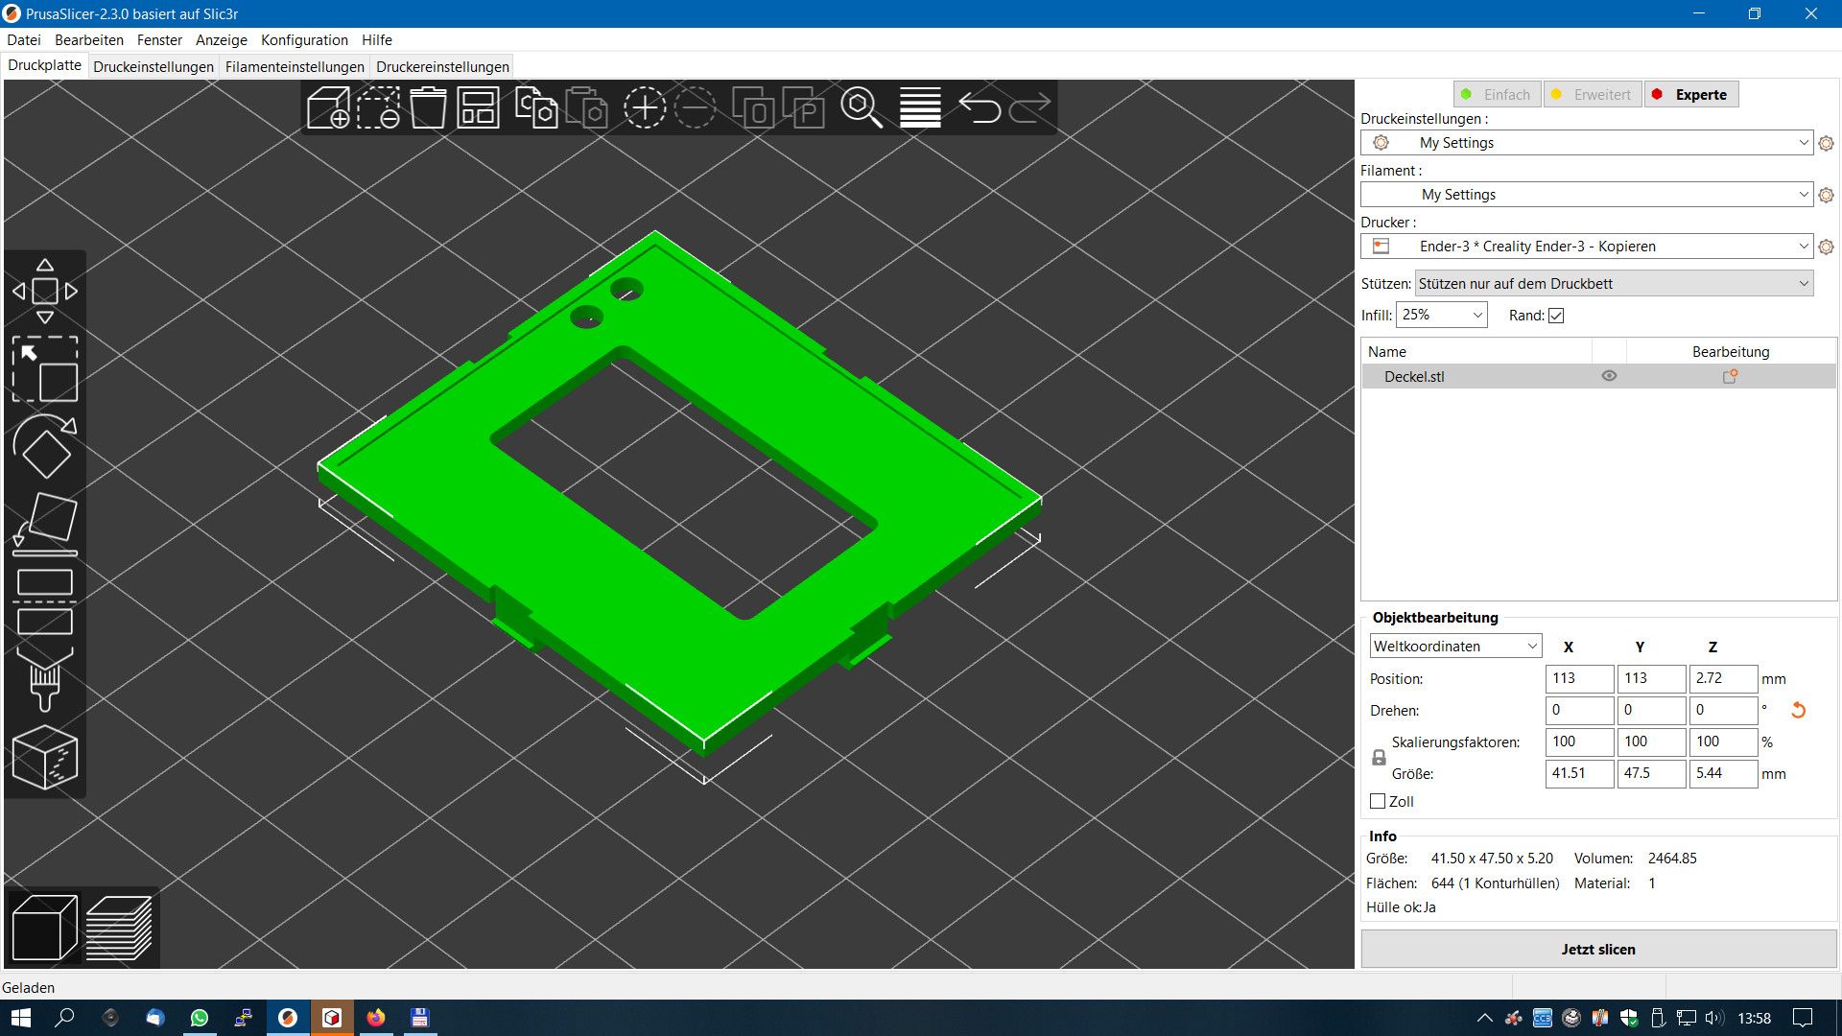1842x1036 pixels.
Task: Switch to Filamenteinstellungen tab
Action: [295, 67]
